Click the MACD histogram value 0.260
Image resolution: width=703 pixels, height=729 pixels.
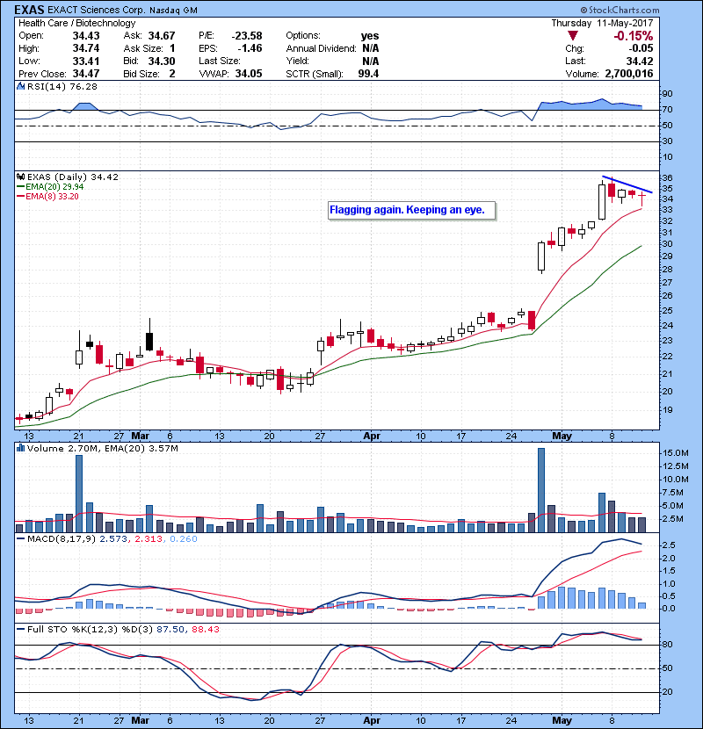(x=184, y=539)
